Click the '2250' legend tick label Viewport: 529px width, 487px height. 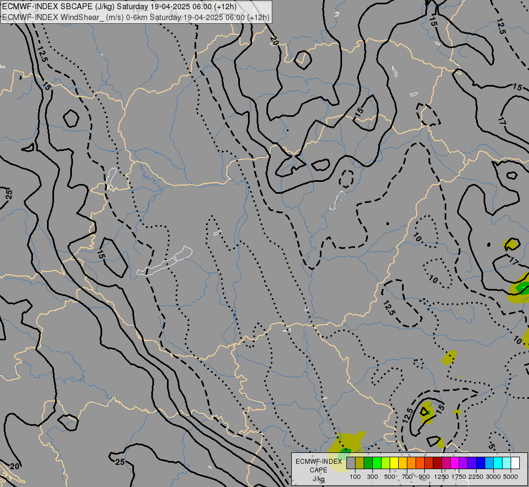[476, 477]
